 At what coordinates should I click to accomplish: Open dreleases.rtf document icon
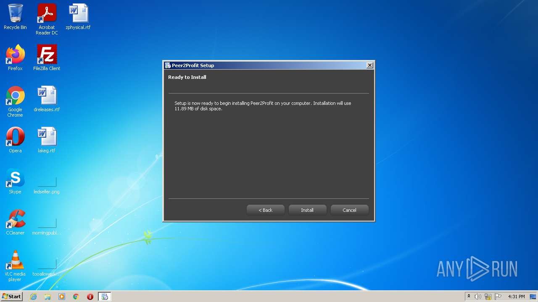(47, 99)
